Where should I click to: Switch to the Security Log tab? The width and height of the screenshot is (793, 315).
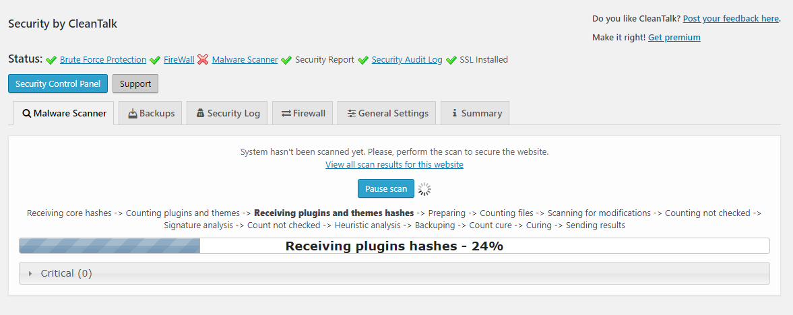coord(227,113)
